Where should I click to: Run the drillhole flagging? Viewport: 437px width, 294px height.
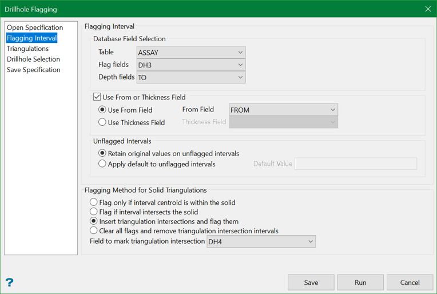coord(360,283)
